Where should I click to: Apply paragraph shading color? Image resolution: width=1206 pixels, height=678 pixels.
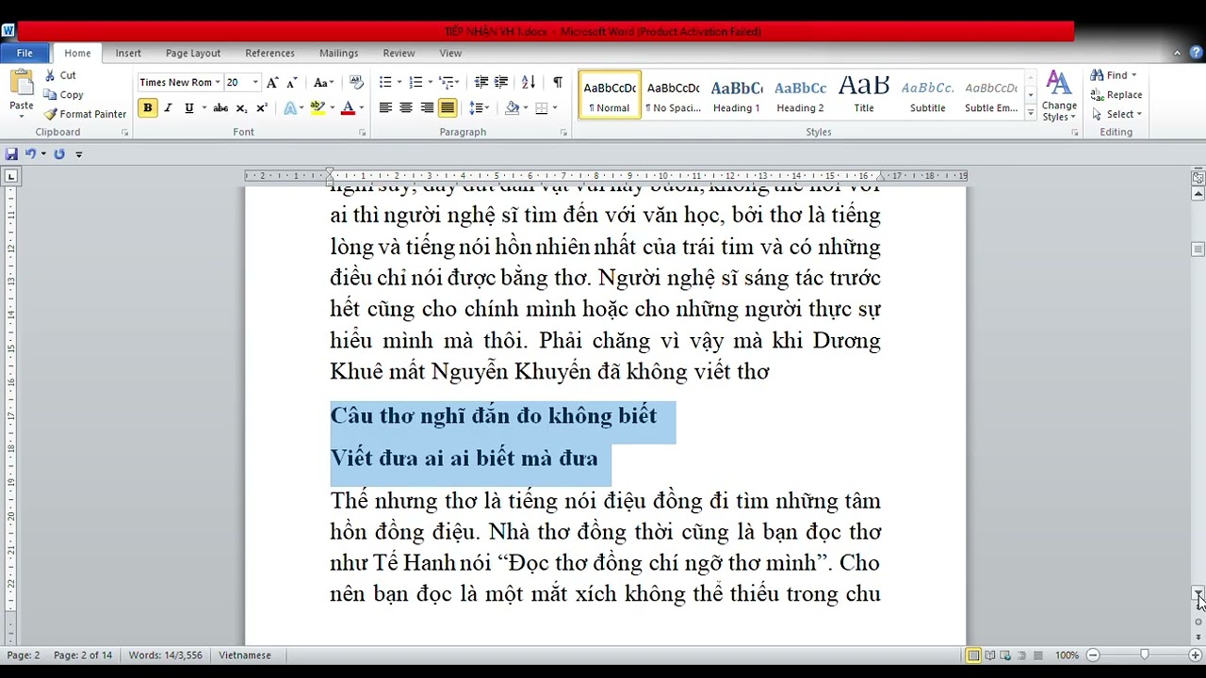coord(512,108)
